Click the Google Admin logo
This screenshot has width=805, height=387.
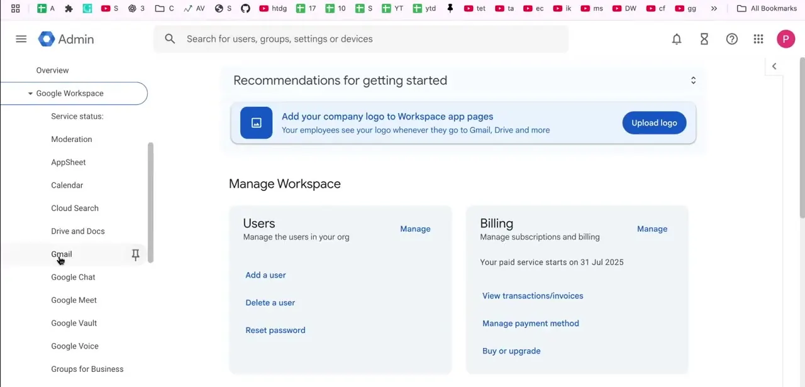pos(66,39)
